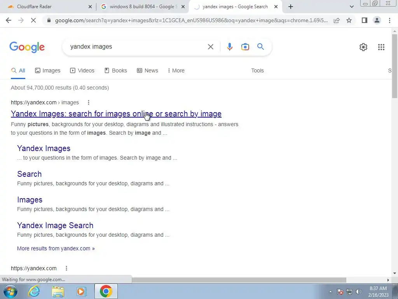The image size is (398, 299).
Task: Open options for yandex.com › images result
Action: point(88,102)
